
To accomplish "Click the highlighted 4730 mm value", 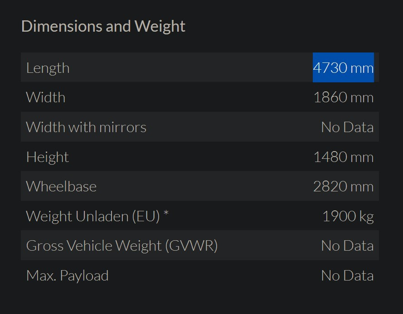I will (x=343, y=67).
